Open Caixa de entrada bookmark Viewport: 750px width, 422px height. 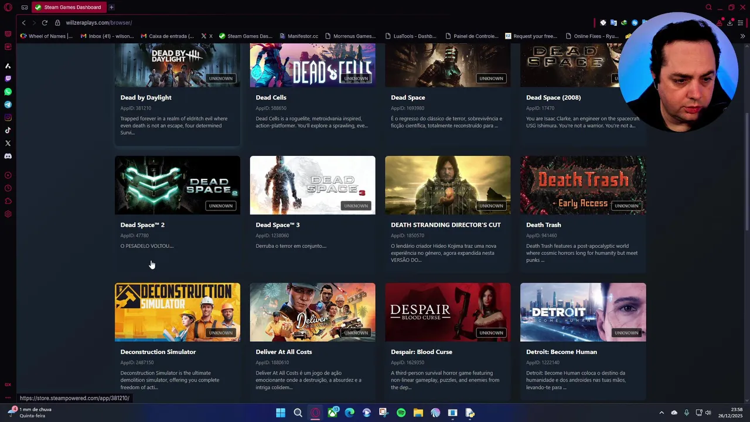(x=167, y=36)
